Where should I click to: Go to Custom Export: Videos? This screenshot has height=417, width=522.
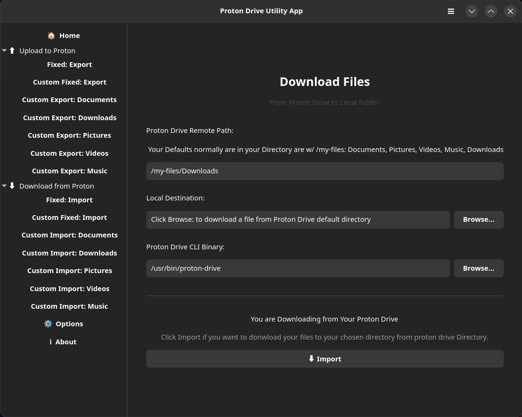69,153
